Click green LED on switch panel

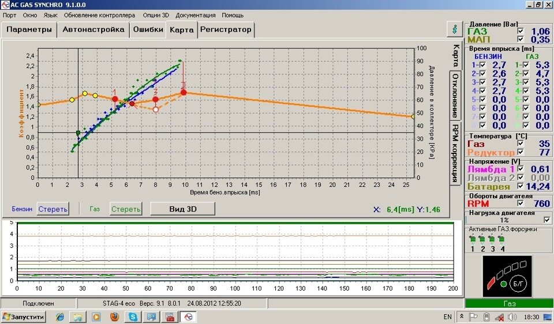pos(504,284)
